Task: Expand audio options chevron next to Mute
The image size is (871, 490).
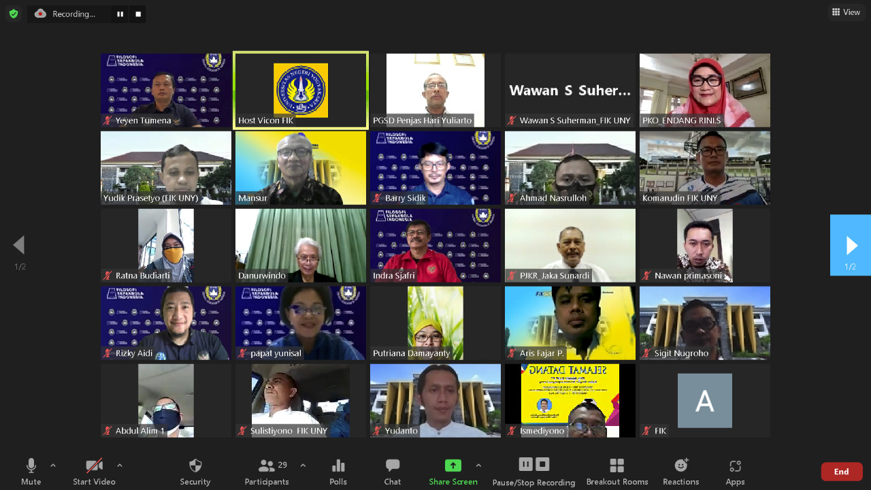Action: (x=53, y=465)
